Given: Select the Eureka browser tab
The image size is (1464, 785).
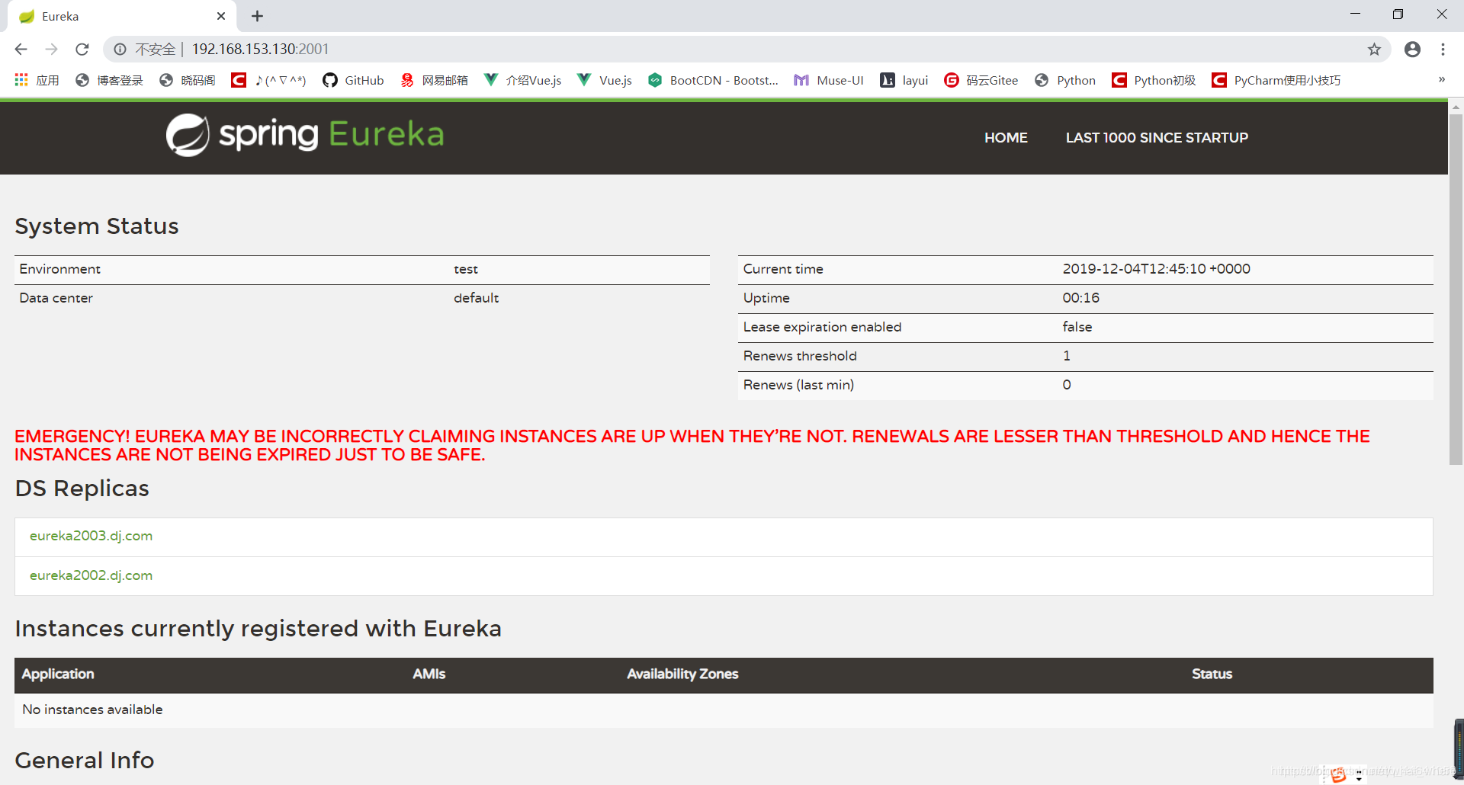Looking at the screenshot, I should (x=122, y=16).
